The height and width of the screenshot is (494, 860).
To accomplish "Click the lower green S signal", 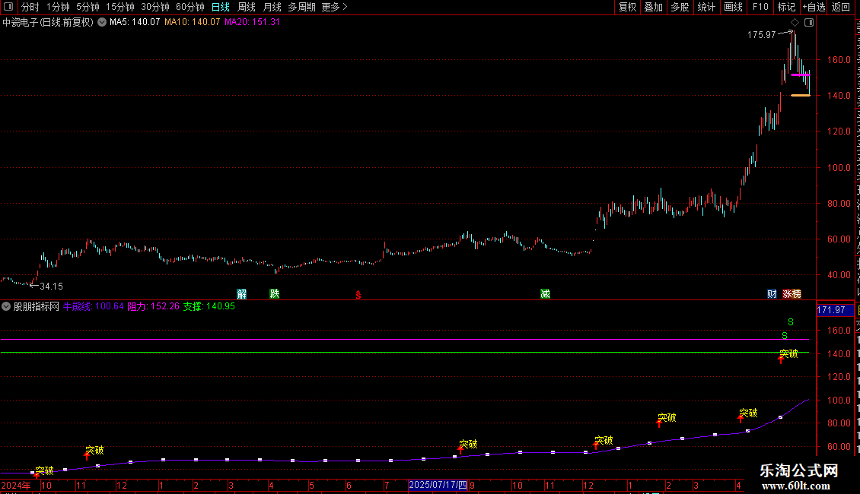I will pos(785,336).
